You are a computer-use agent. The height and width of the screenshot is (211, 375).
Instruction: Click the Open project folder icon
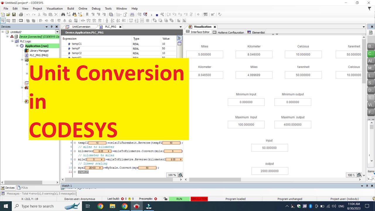pyautogui.click(x=8, y=14)
